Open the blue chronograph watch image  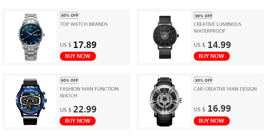click(x=31, y=102)
